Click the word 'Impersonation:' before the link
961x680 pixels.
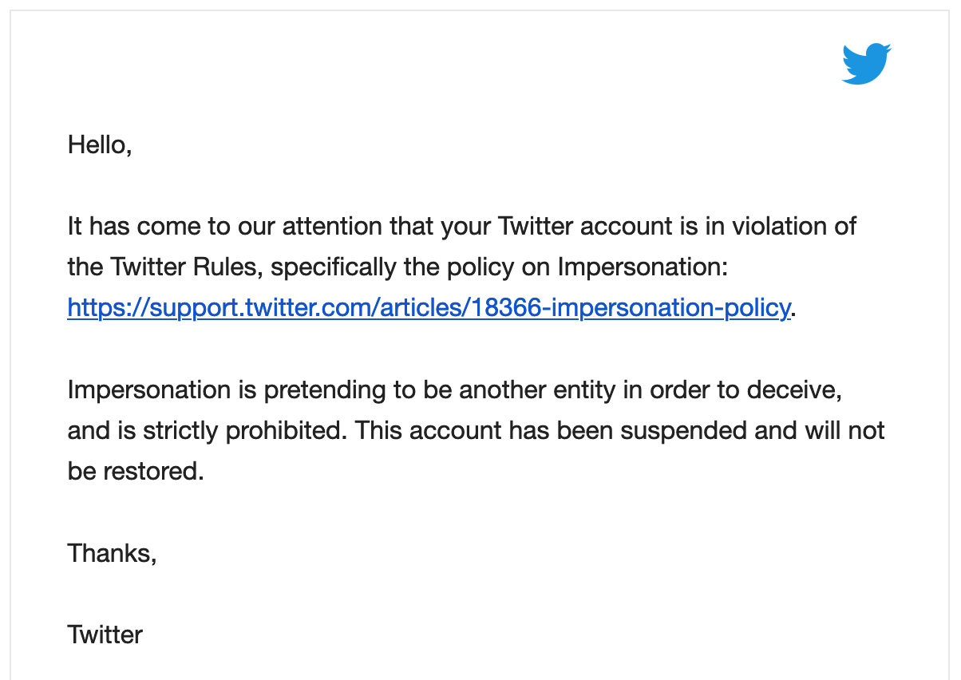point(643,267)
